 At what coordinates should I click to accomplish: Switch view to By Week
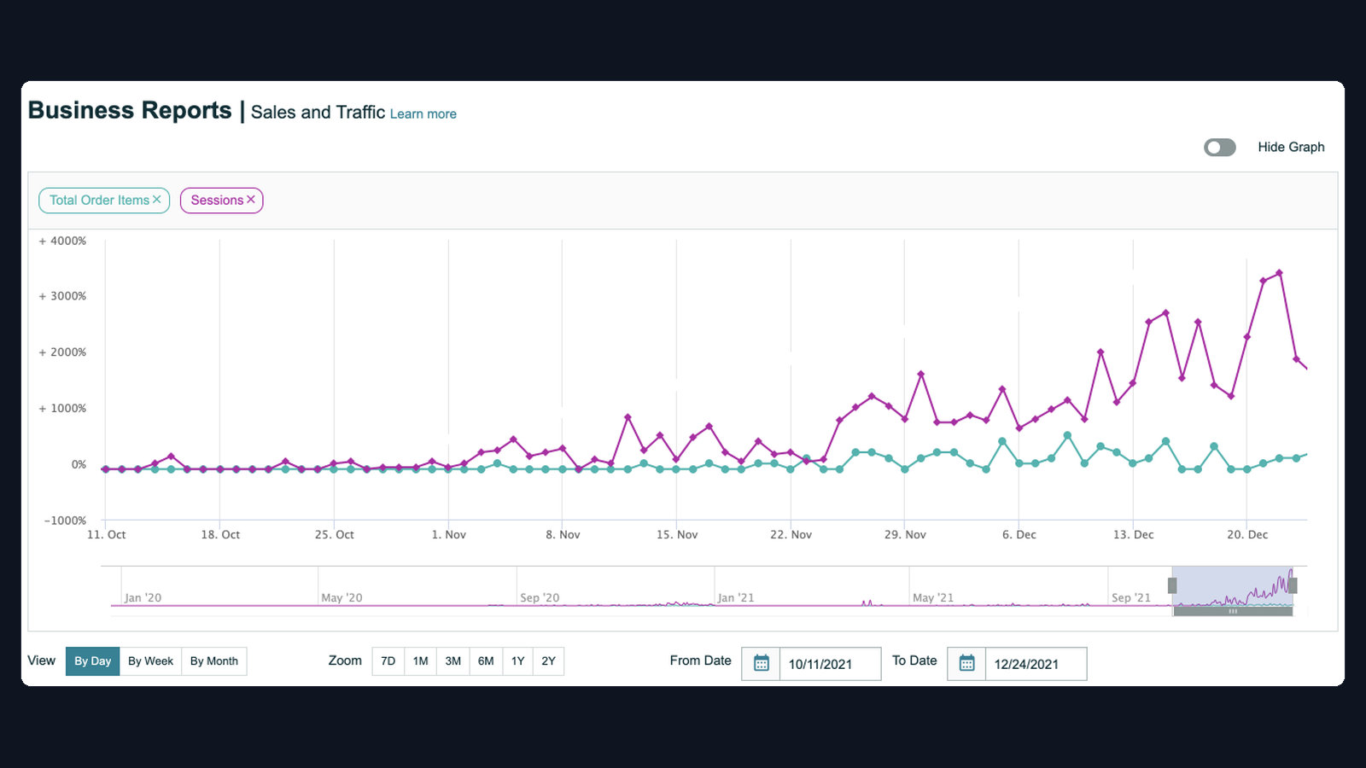150,661
